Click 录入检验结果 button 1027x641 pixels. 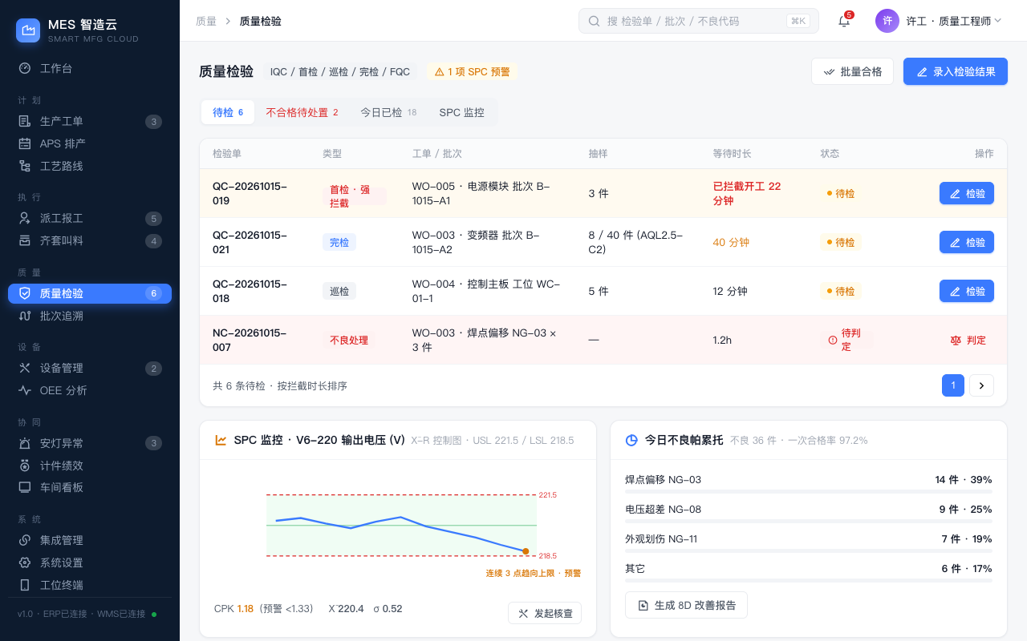956,71
